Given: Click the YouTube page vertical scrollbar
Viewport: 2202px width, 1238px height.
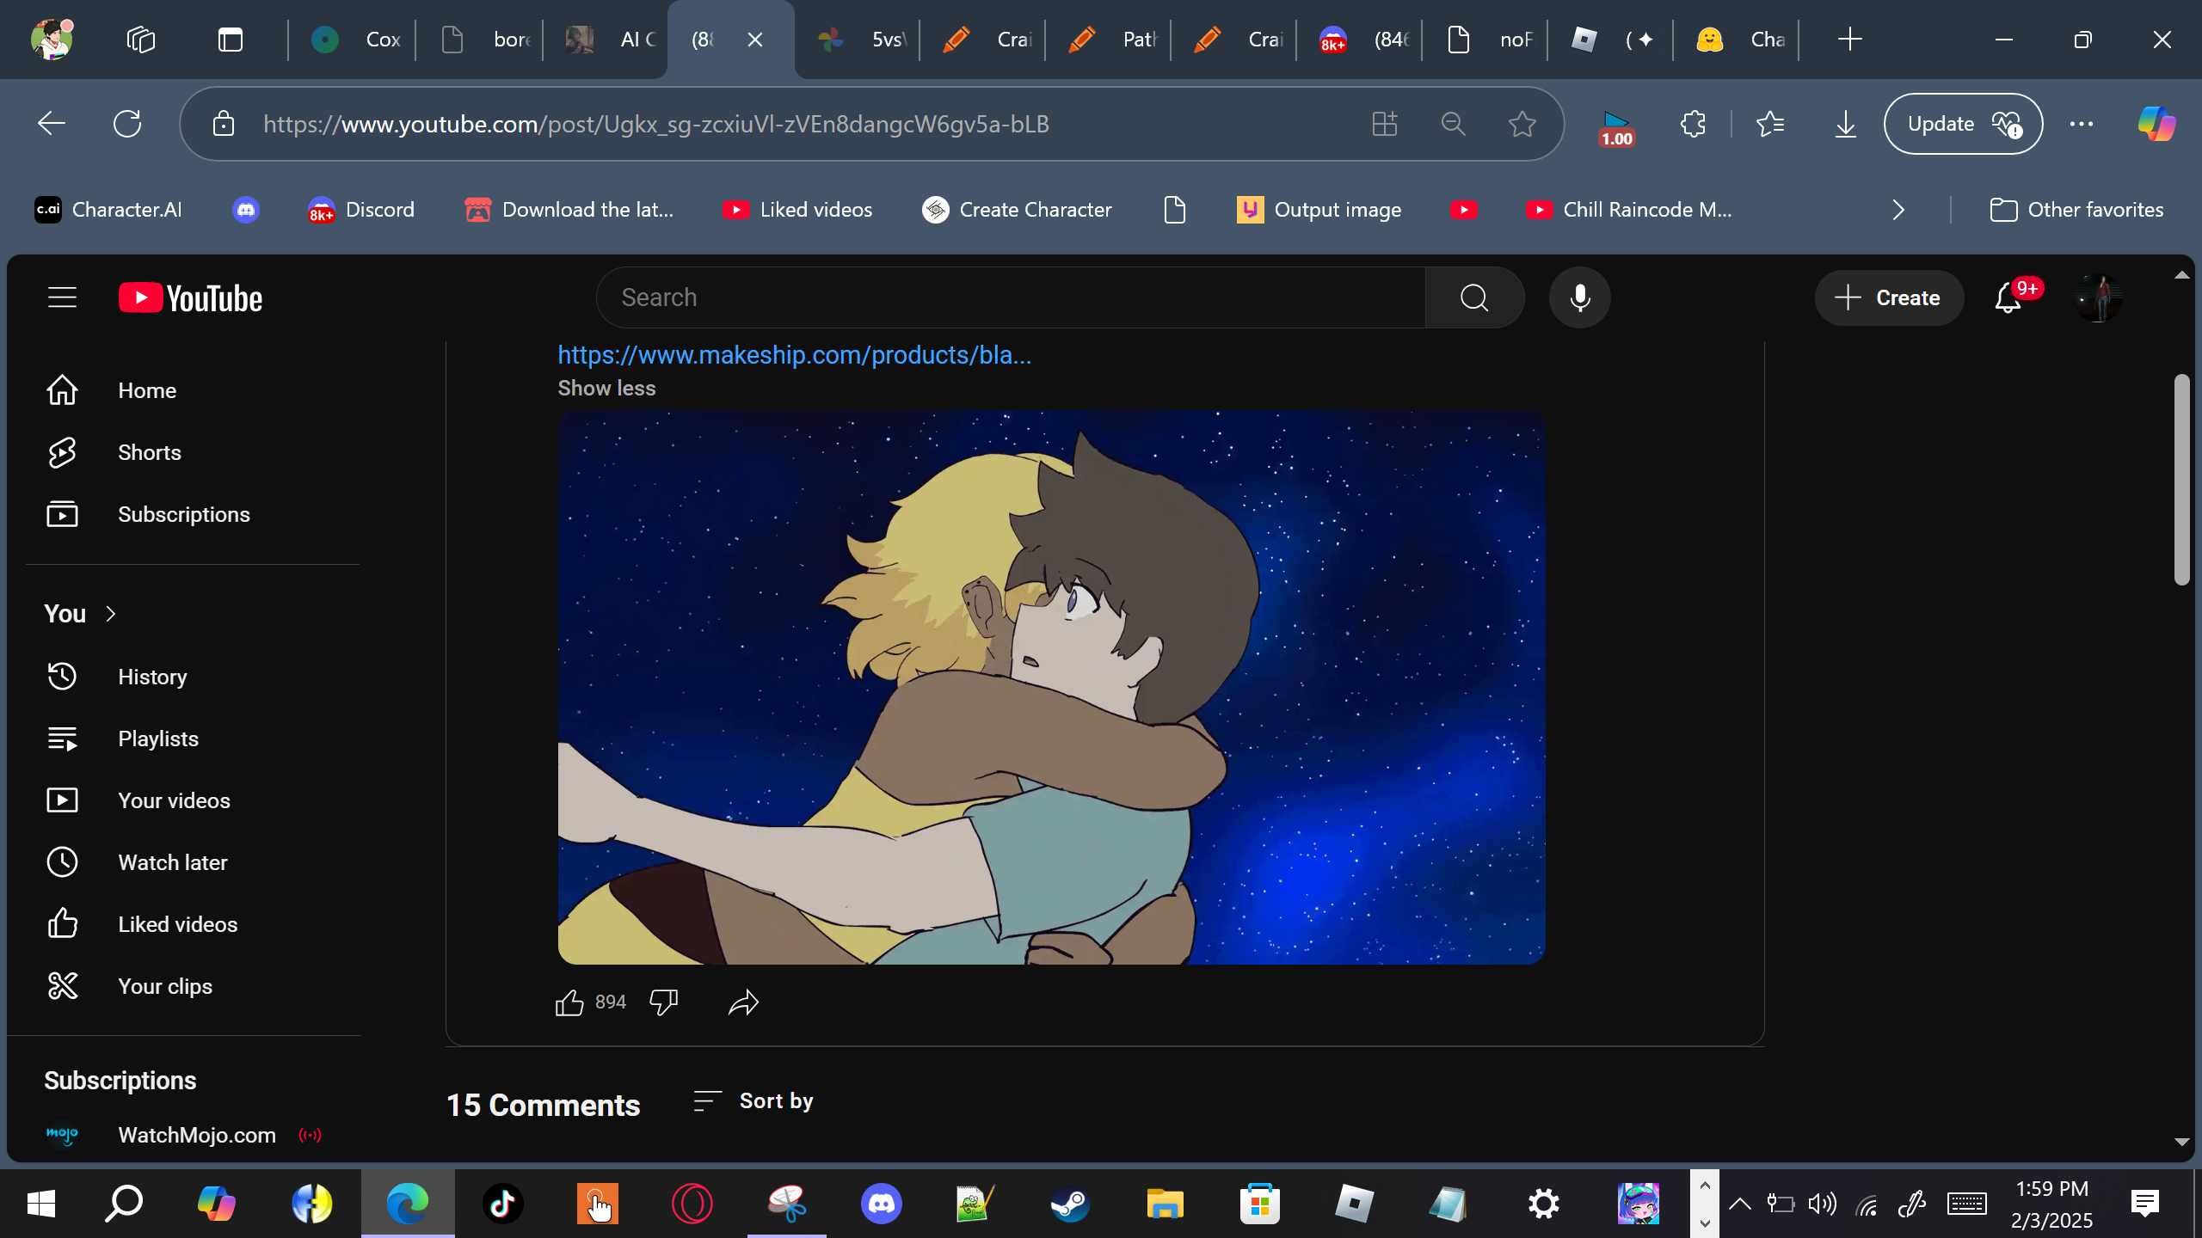Looking at the screenshot, I should click(2182, 480).
